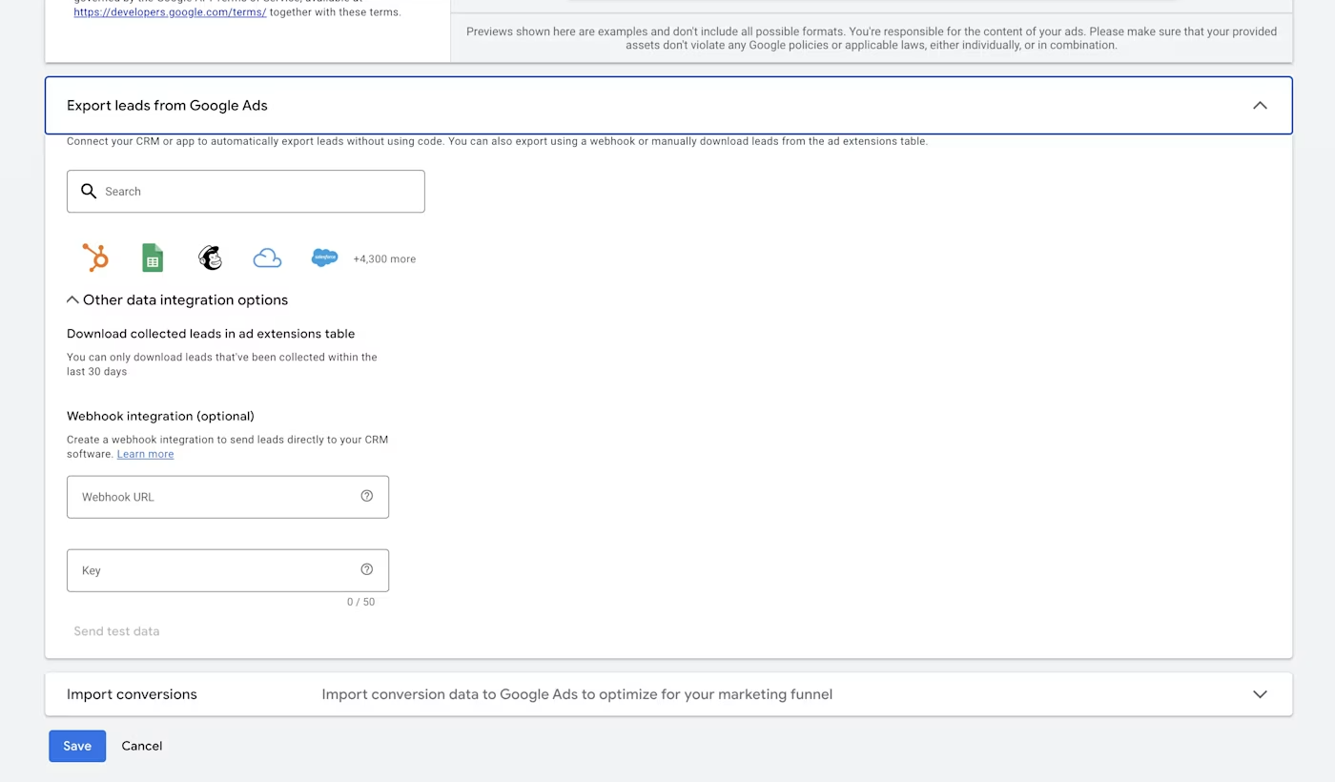Click 'Import conversion data to Google Ads' description
This screenshot has height=782, width=1335.
point(577,694)
